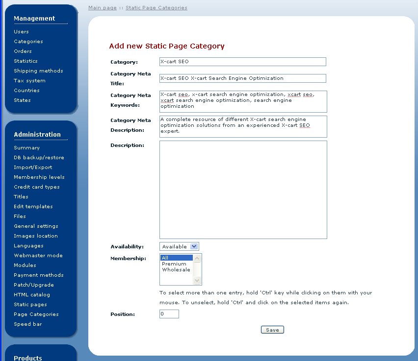Open DB backup/restore
Viewport: 418px width, 361px height.
39,158
